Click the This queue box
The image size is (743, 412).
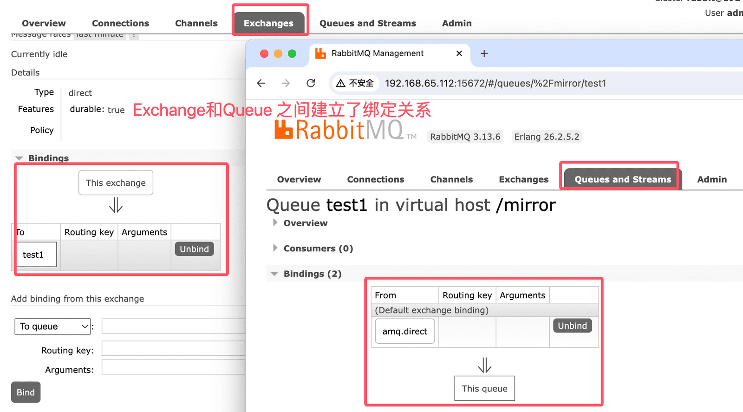coord(484,388)
